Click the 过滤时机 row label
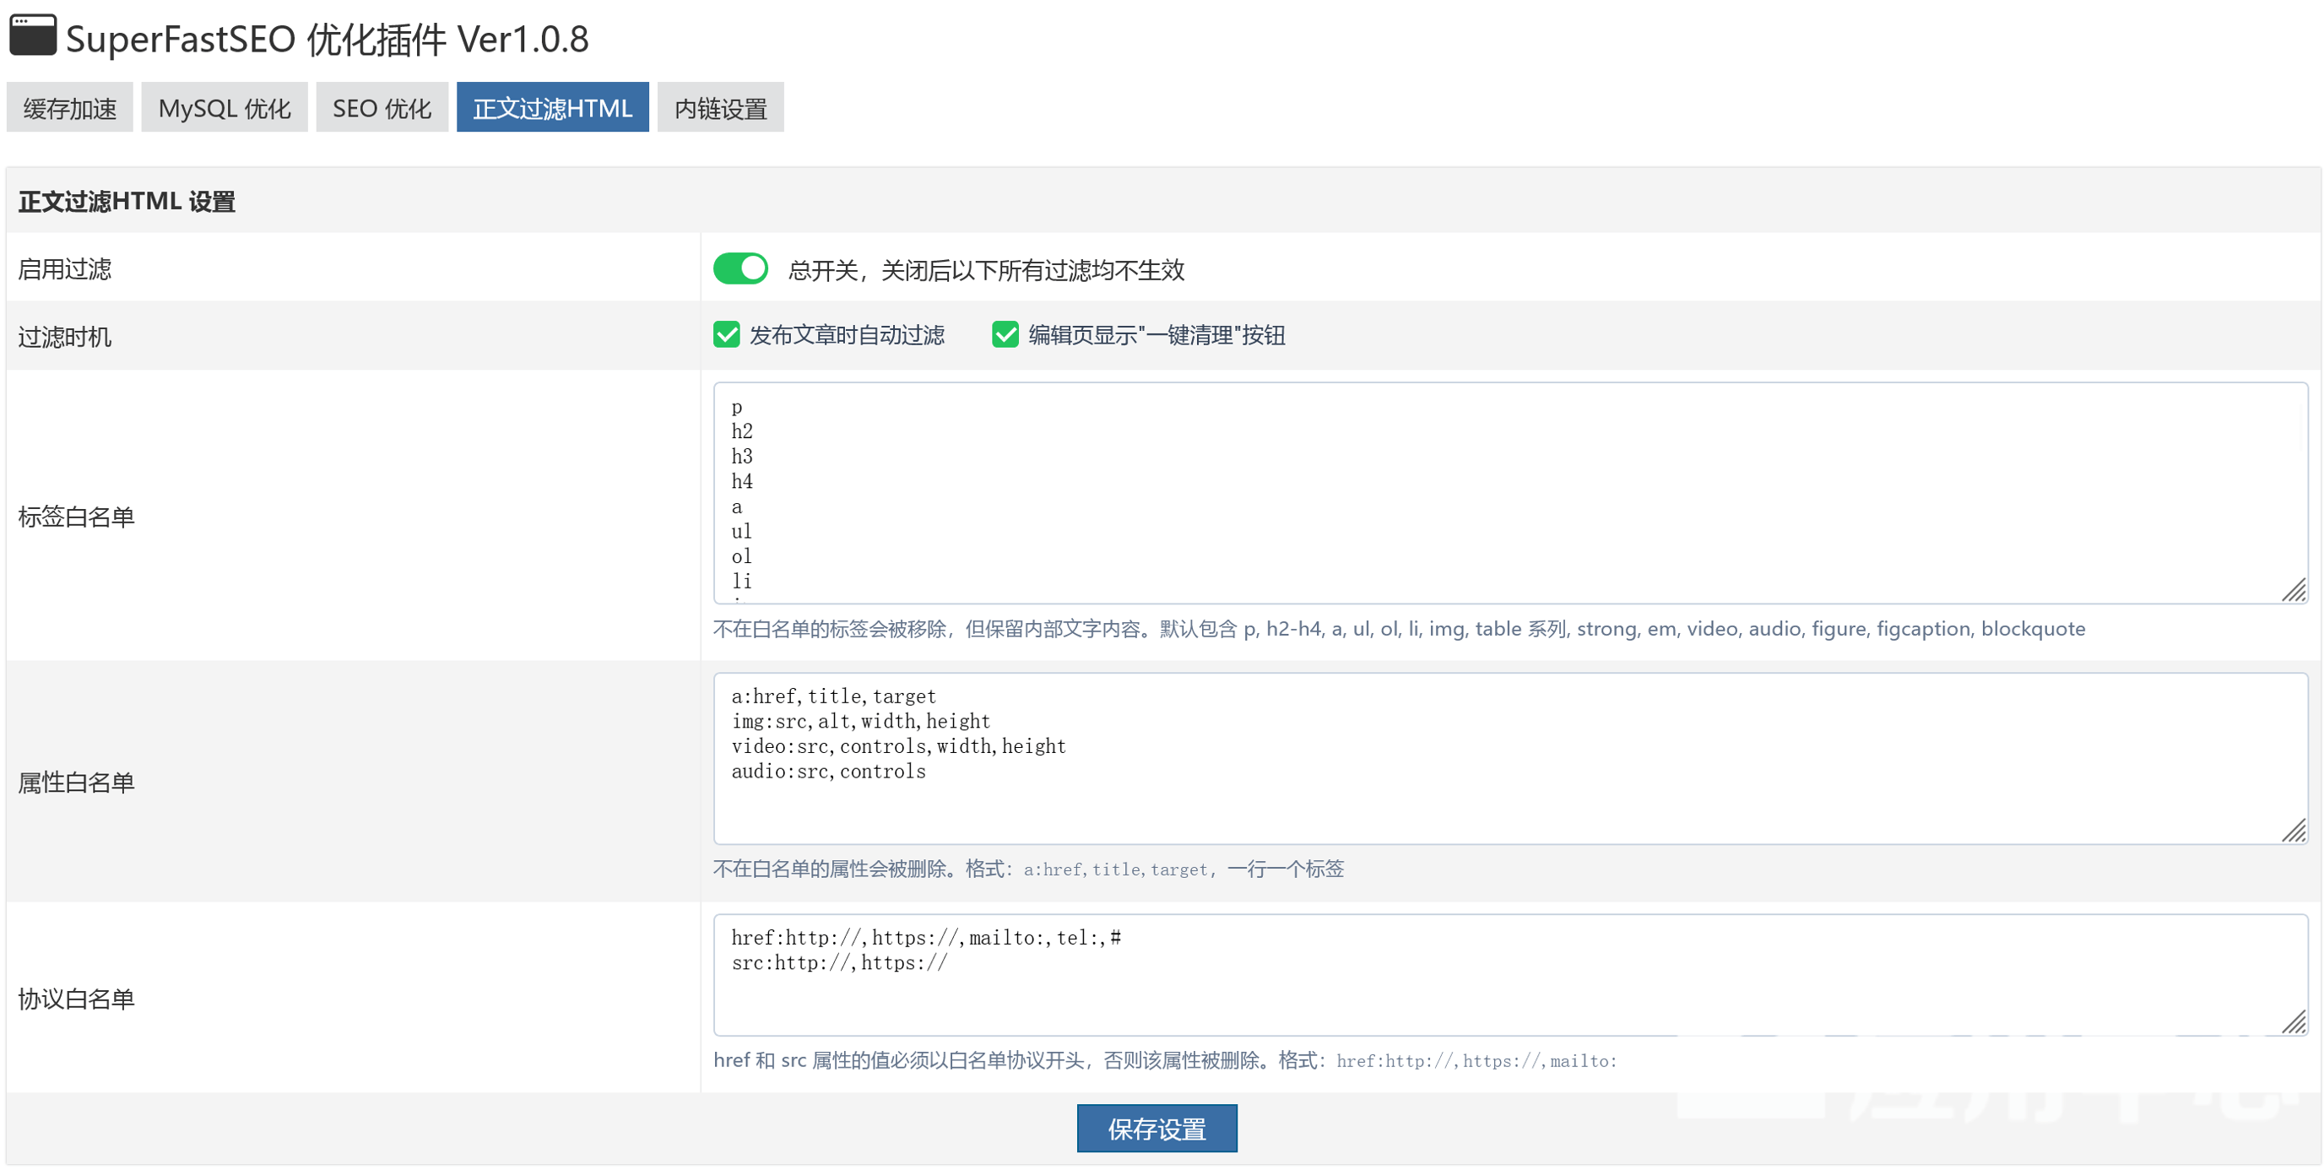Screen dimensions: 2324x1170 point(65,337)
